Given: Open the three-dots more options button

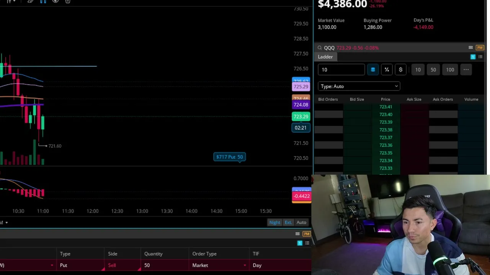Looking at the screenshot, I should [466, 70].
